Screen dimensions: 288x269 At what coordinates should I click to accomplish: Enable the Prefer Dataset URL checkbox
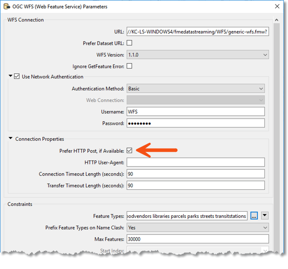pos(129,43)
